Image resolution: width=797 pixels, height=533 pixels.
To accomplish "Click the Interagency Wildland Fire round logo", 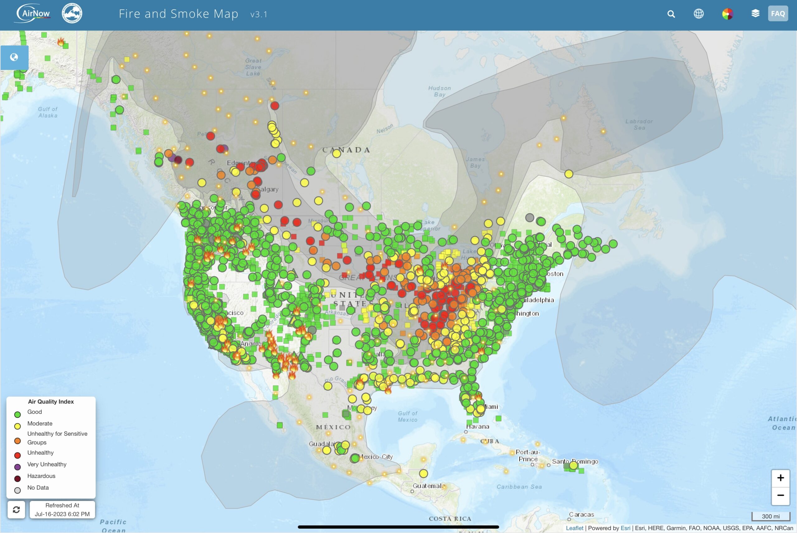I will pyautogui.click(x=72, y=14).
